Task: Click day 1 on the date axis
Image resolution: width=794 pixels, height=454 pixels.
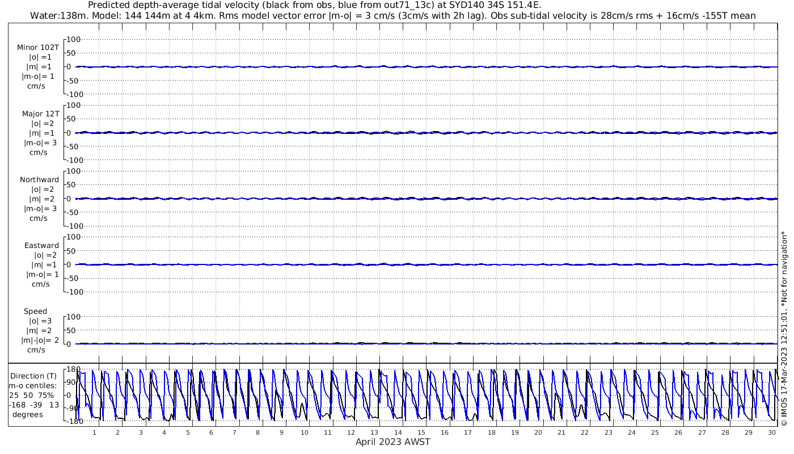Action: [x=94, y=432]
